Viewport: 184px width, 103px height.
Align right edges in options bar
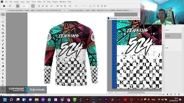tap(47, 6)
